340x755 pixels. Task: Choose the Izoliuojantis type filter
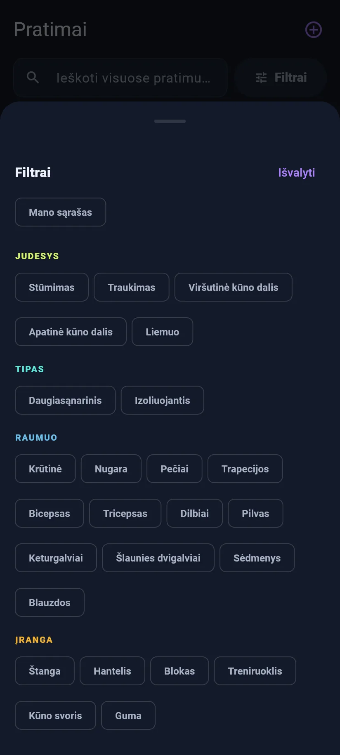tap(163, 400)
